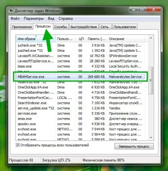
Task: Click the scrollbar down arrow
Action: [x=151, y=138]
